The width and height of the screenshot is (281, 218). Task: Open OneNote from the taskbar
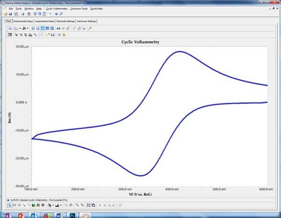(x=8, y=215)
